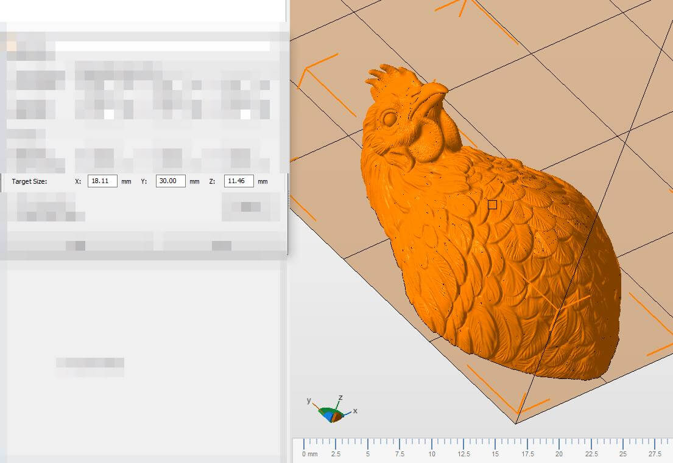Click the 15 mark on the bottom ruler

point(495,454)
